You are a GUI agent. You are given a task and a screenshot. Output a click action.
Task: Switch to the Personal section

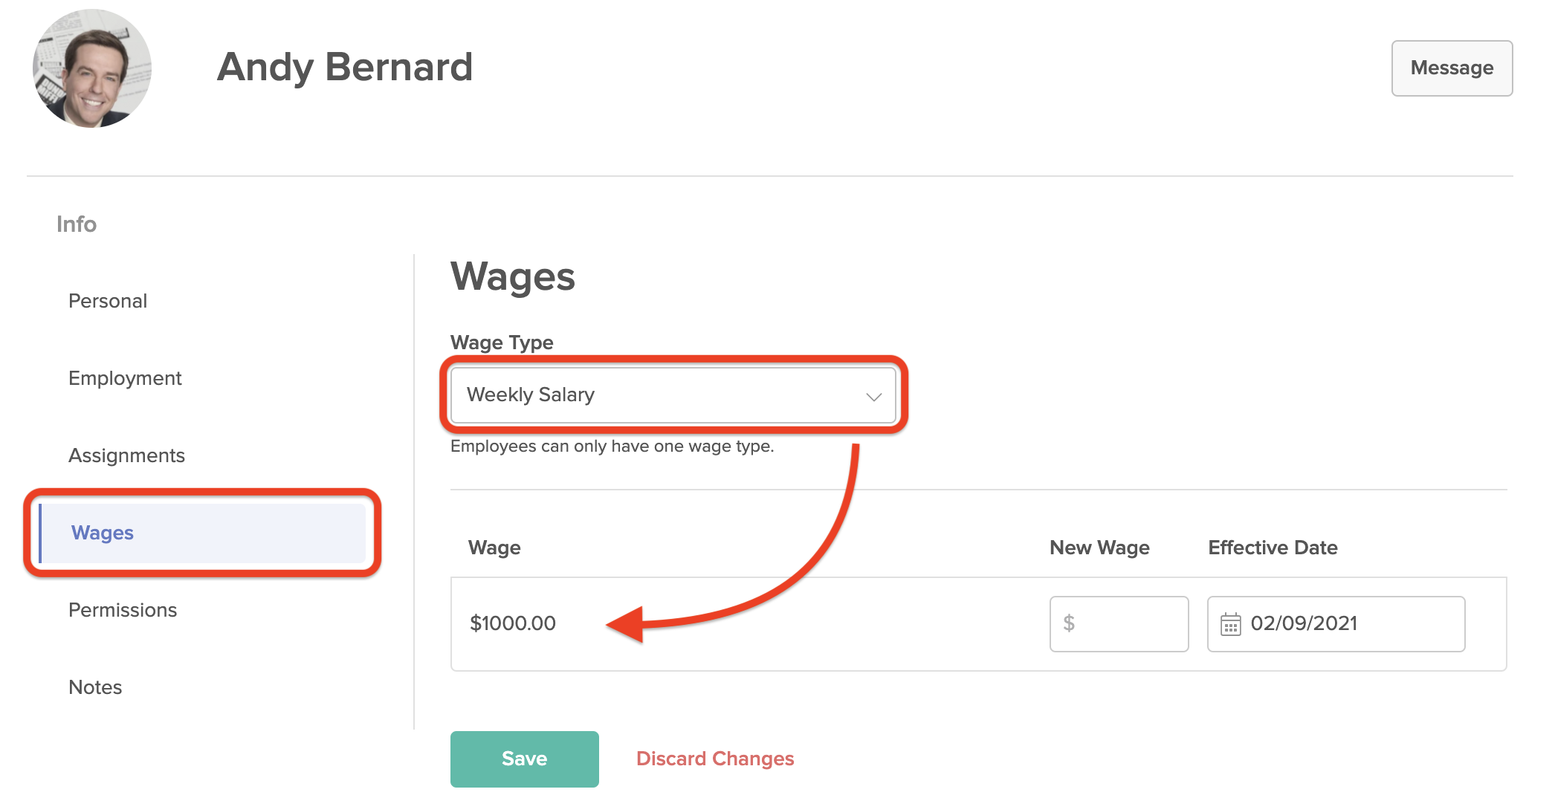pyautogui.click(x=108, y=301)
